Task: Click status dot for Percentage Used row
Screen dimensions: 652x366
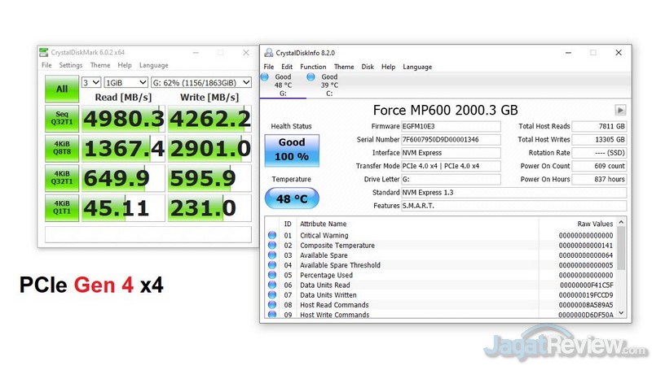Action: click(272, 275)
